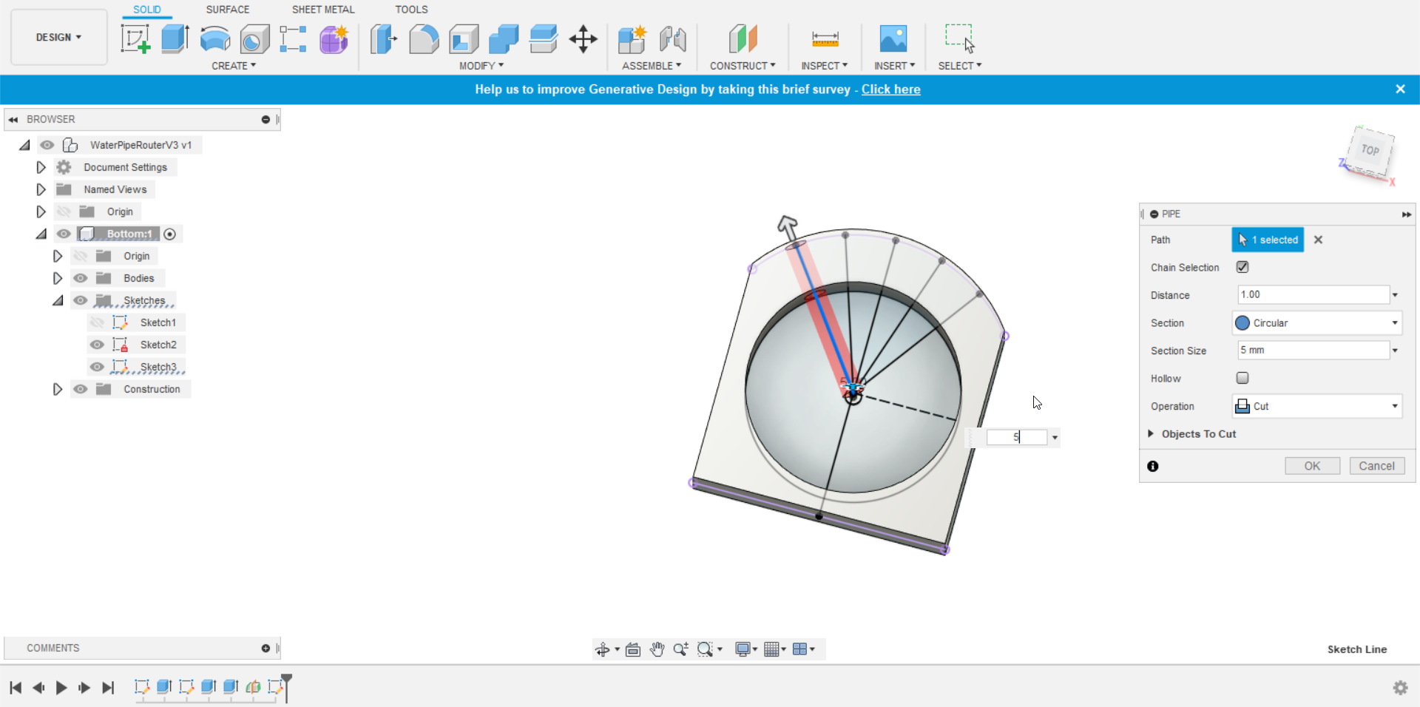The width and height of the screenshot is (1420, 707).
Task: Select the Create Sketch tool icon
Action: click(x=135, y=38)
